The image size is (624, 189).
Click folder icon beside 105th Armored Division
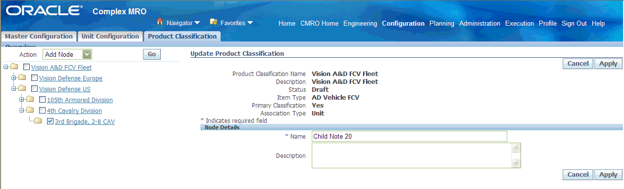tap(30, 100)
